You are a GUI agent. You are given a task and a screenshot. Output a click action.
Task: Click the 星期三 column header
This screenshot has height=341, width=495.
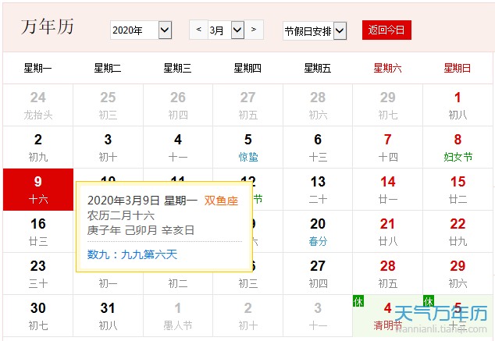coord(177,68)
